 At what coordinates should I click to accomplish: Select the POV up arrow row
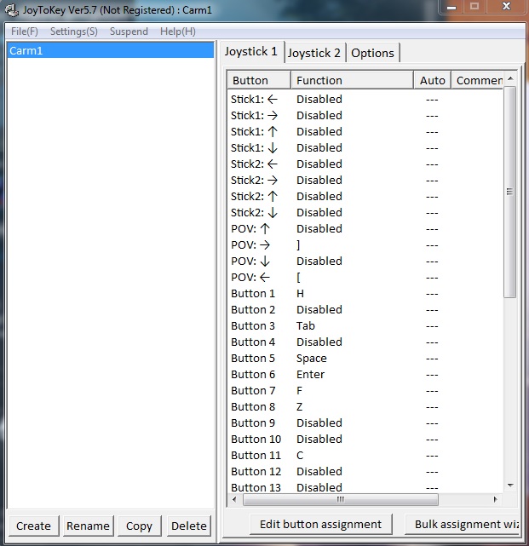click(x=365, y=229)
